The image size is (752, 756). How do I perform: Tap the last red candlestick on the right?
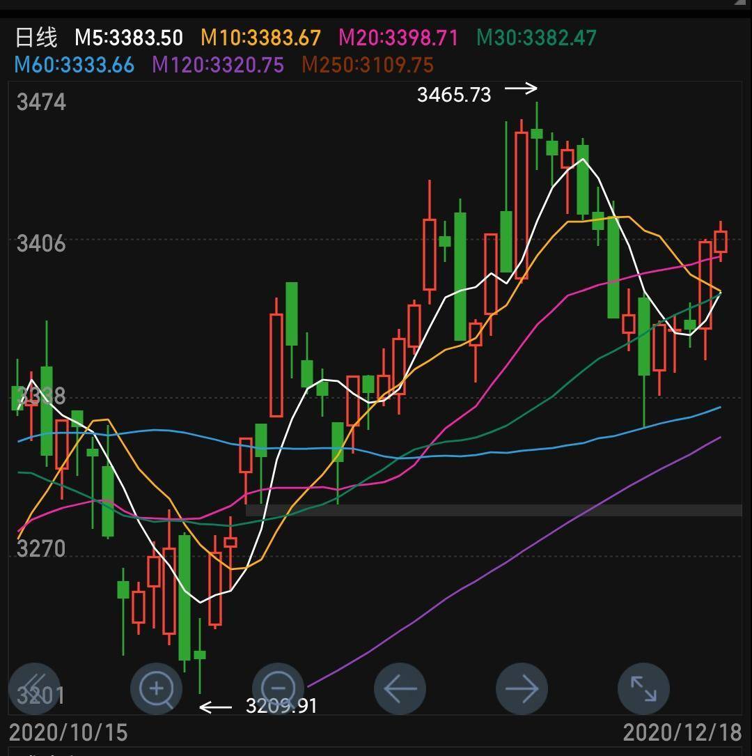tap(721, 242)
